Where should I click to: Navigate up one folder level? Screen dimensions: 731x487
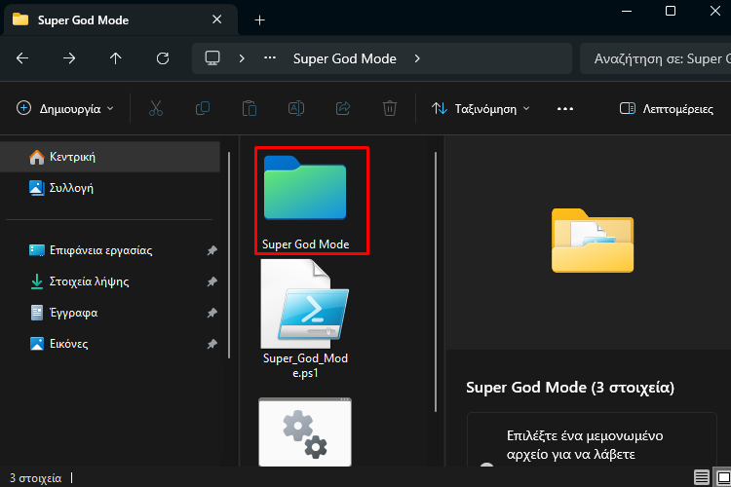point(116,58)
